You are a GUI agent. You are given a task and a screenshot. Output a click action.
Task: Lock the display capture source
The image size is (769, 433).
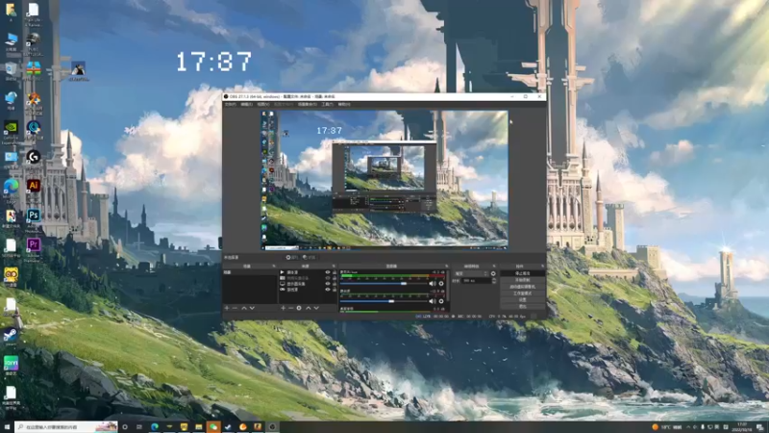pos(335,284)
